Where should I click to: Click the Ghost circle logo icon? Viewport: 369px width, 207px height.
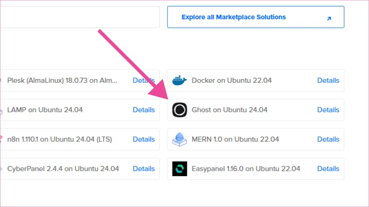pyautogui.click(x=179, y=110)
